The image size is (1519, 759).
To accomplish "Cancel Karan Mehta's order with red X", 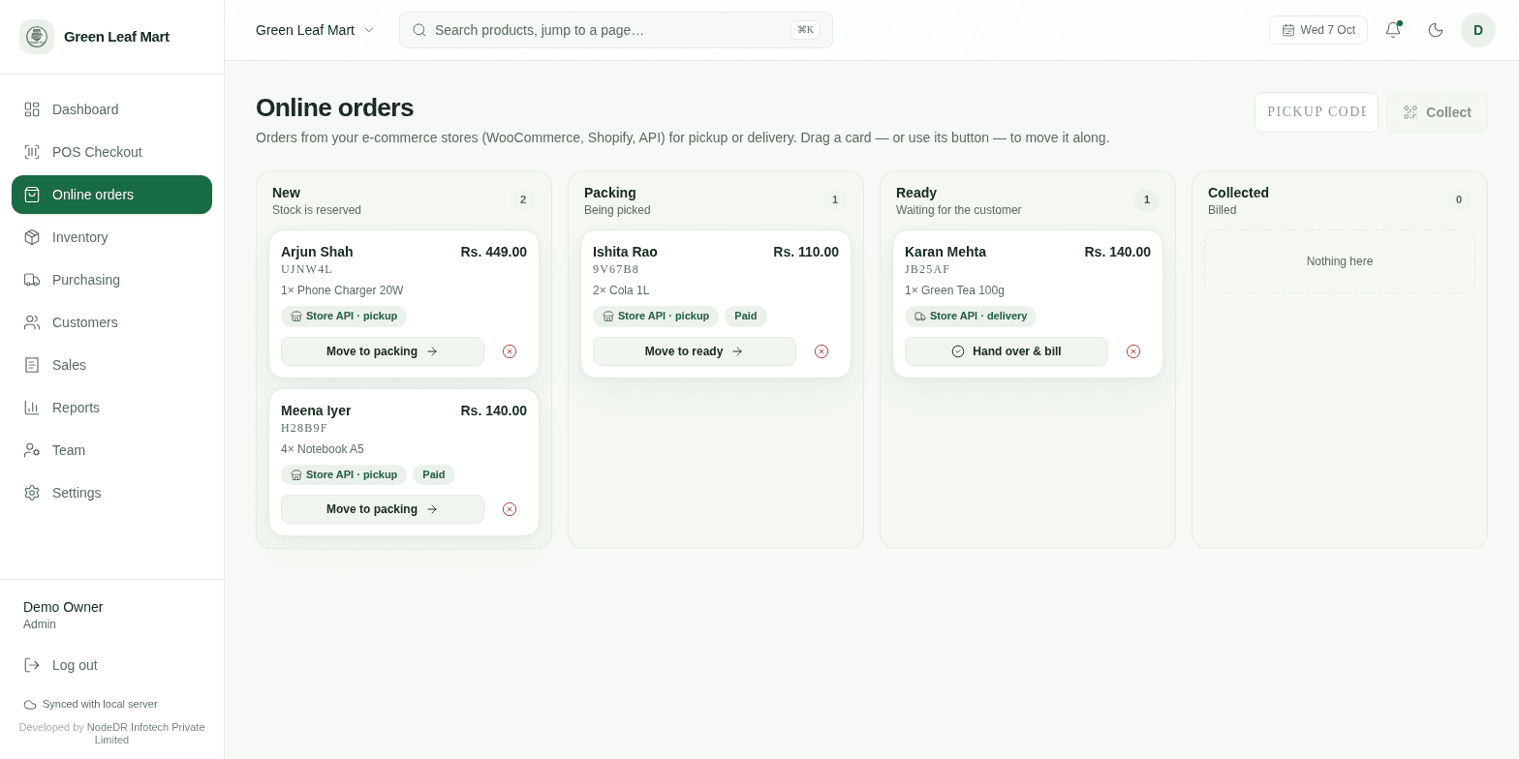I will pyautogui.click(x=1133, y=351).
